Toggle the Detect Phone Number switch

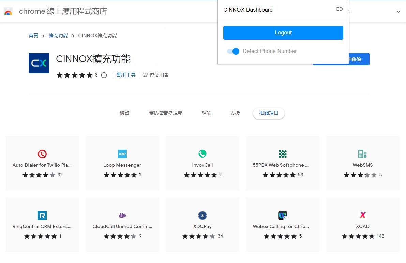tap(233, 51)
